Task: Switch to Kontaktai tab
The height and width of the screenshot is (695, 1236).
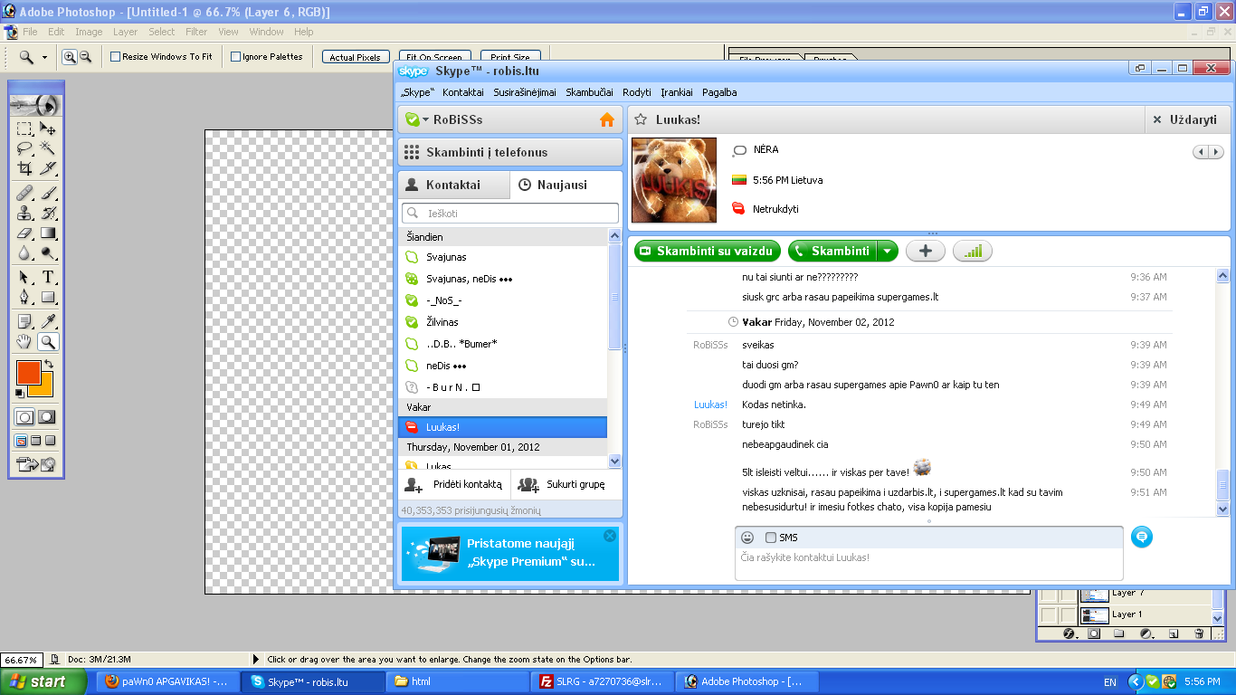Action: pos(454,185)
